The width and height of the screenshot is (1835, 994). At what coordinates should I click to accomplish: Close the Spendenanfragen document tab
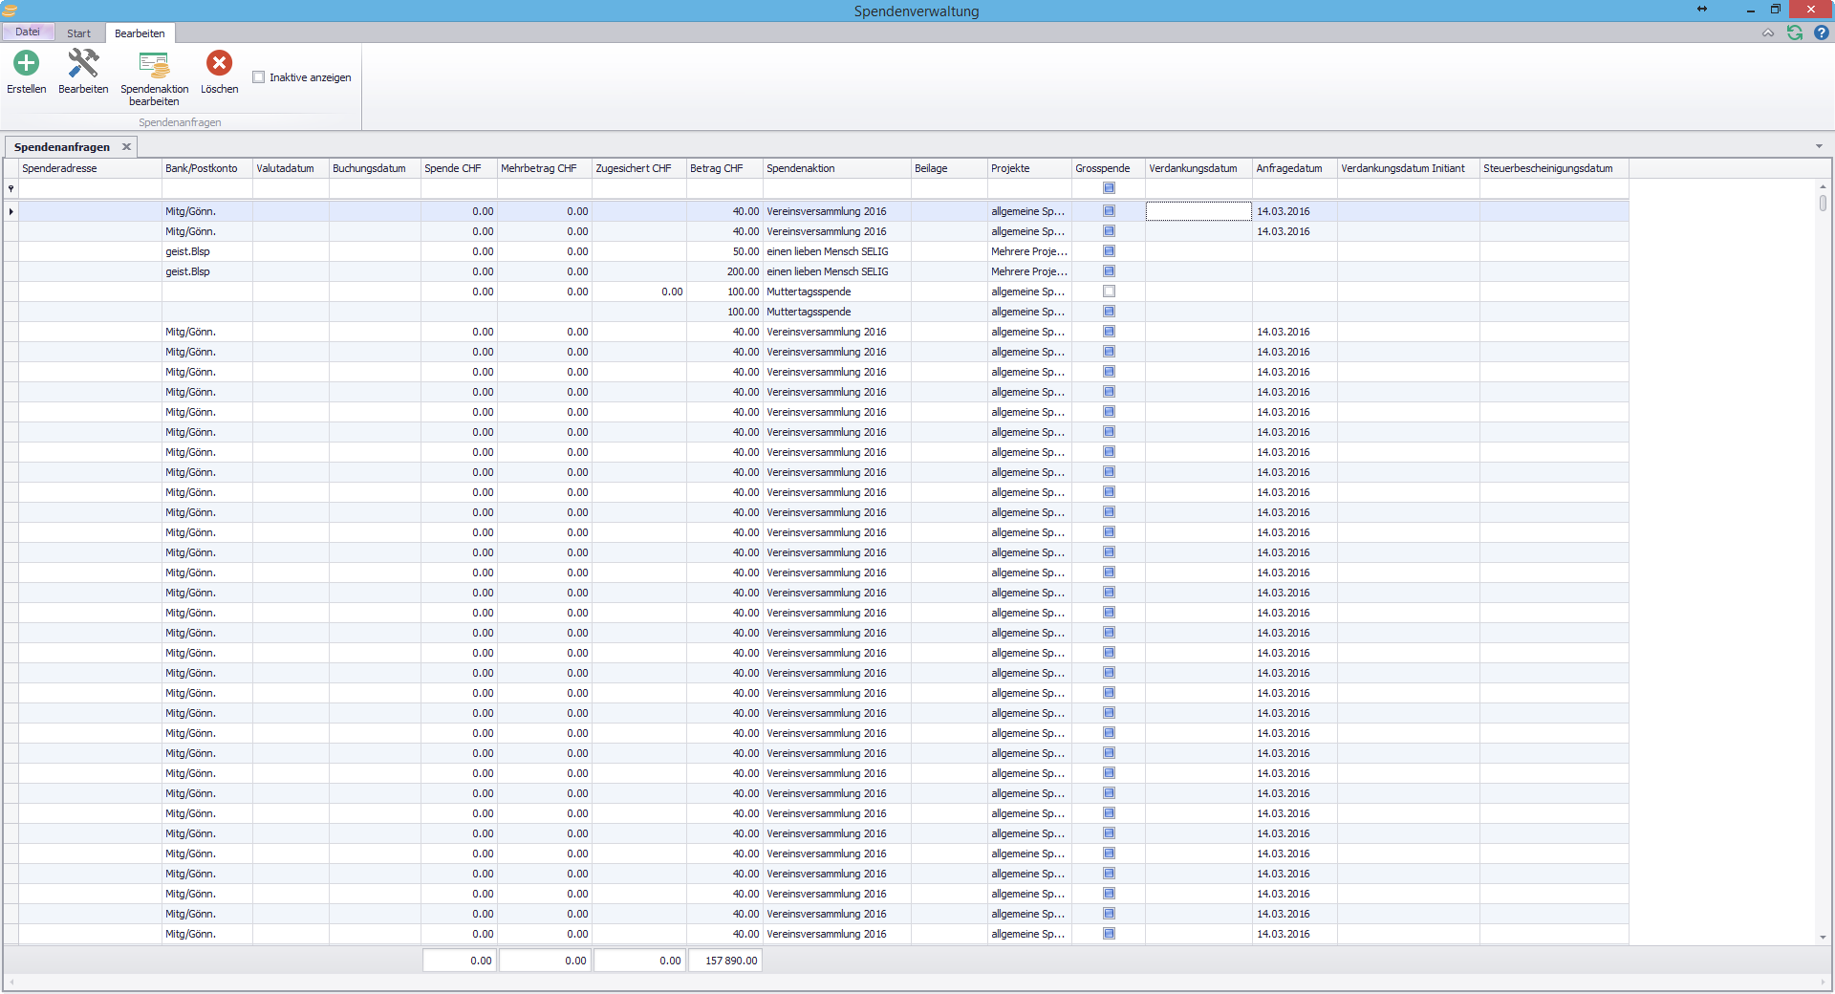point(126,147)
